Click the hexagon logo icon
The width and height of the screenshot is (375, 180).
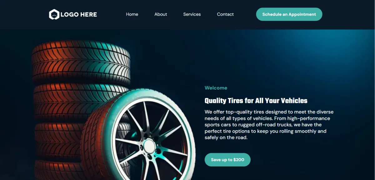click(54, 14)
